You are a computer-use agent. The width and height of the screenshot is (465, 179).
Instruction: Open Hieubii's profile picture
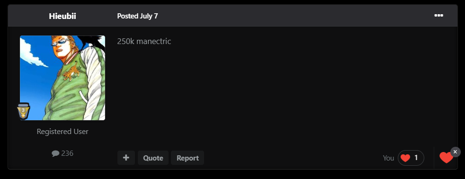63,78
